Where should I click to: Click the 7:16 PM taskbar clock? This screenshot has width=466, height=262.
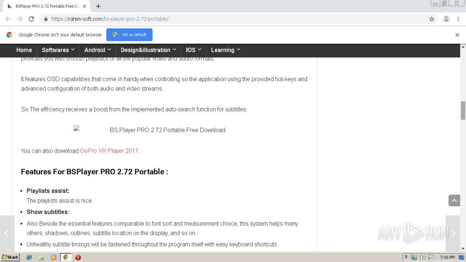click(x=447, y=257)
